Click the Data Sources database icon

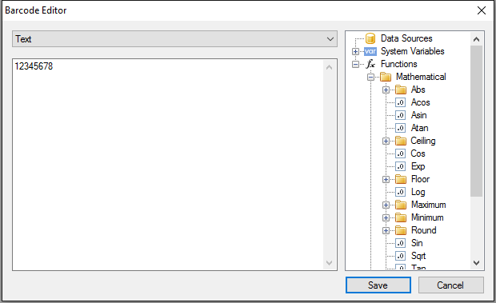point(370,38)
